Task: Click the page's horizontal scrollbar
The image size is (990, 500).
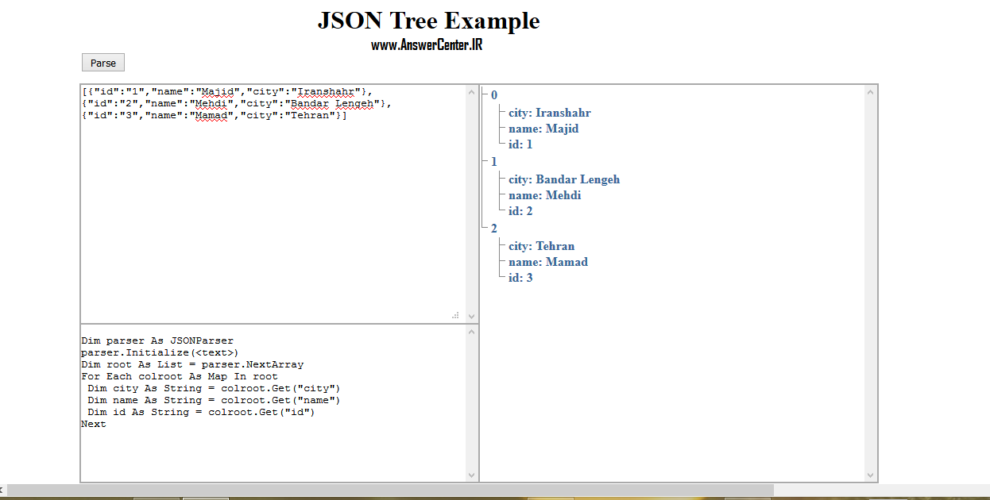Action: click(389, 490)
